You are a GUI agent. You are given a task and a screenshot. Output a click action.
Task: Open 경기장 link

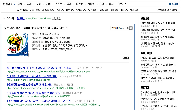(54, 49)
